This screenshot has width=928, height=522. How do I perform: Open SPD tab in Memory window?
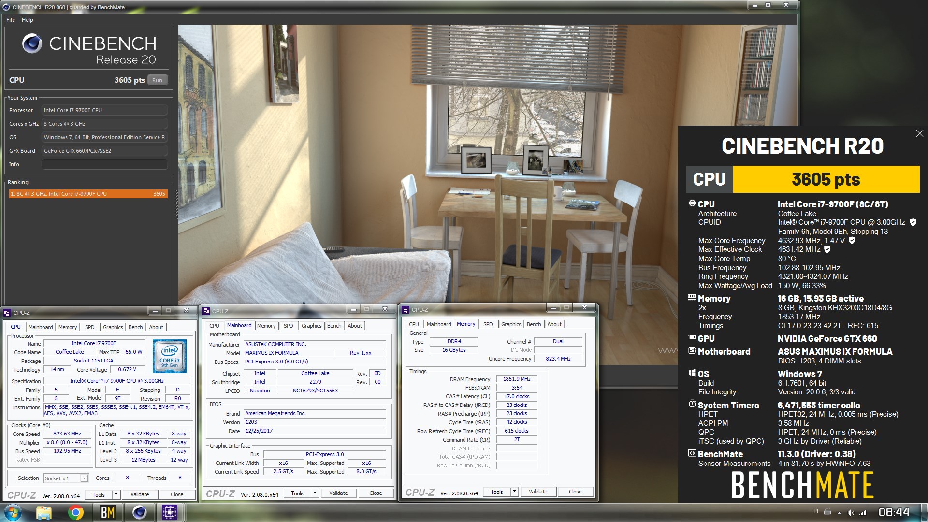point(488,324)
